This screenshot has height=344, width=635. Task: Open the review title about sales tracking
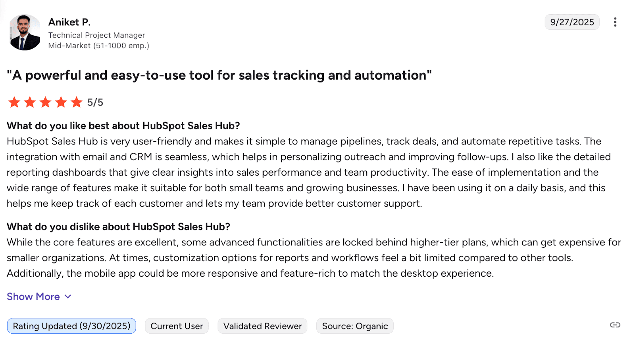(x=219, y=75)
